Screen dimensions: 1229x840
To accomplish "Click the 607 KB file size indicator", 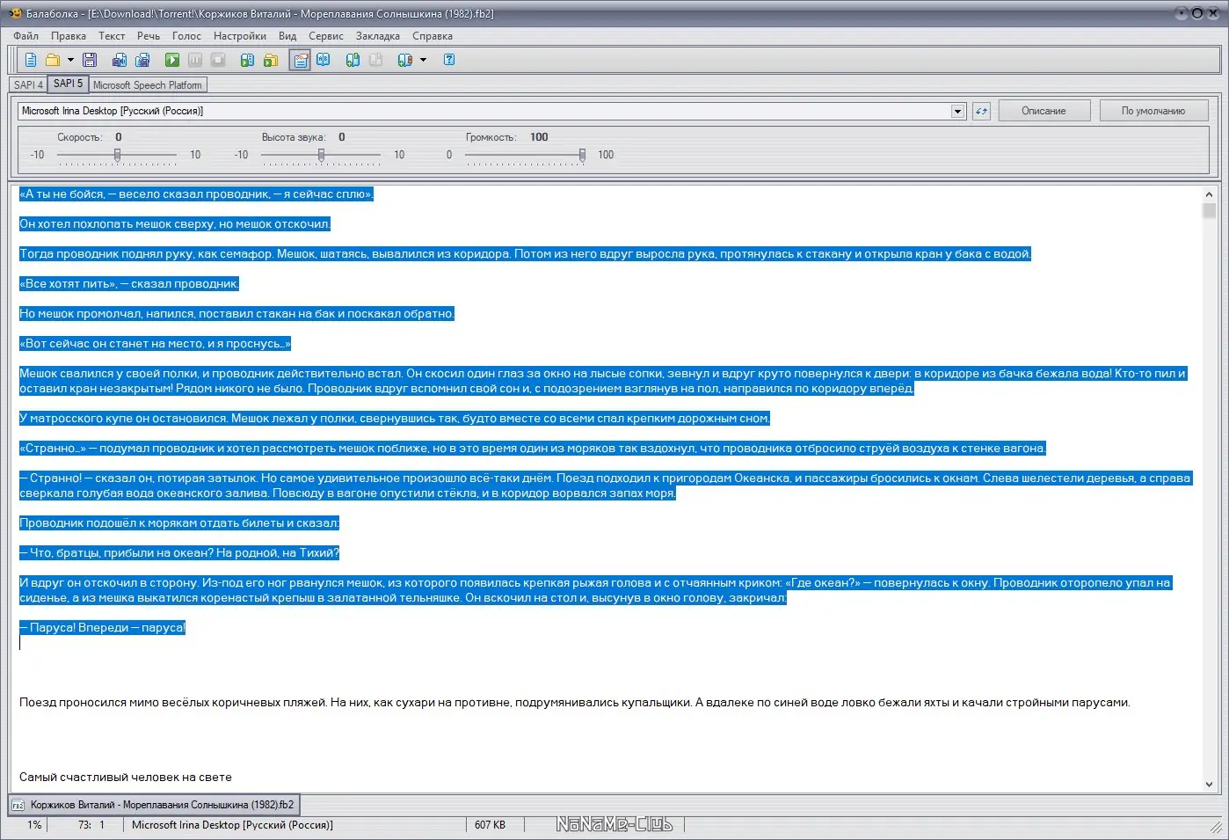I will coord(490,825).
